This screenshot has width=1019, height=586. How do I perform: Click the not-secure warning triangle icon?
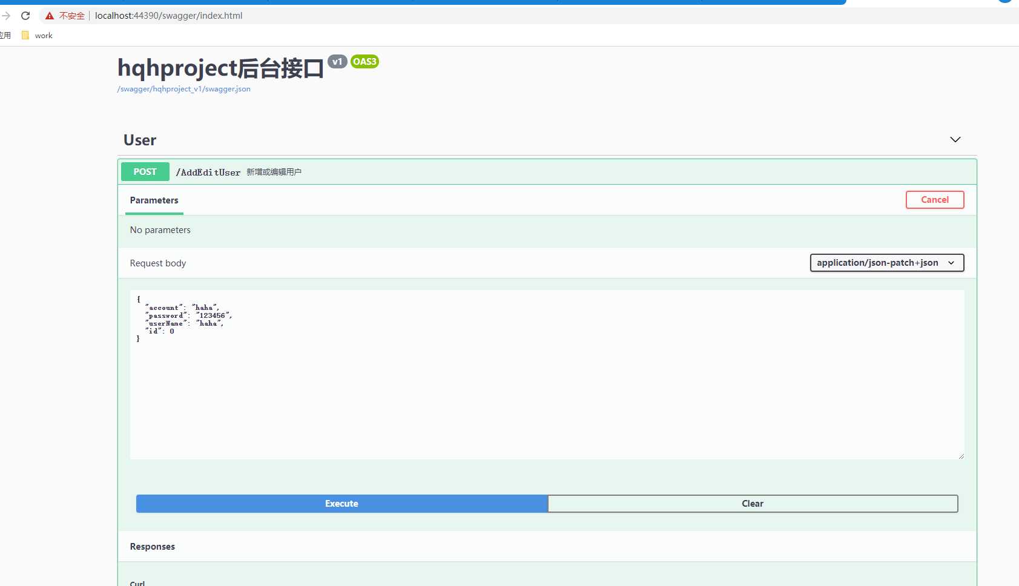pos(50,16)
